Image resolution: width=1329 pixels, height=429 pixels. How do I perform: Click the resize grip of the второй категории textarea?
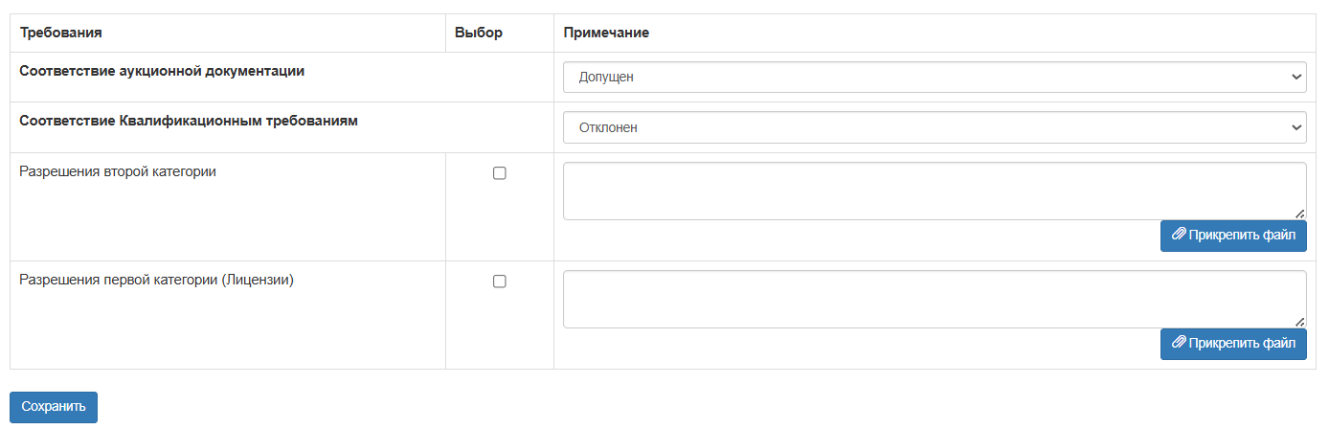click(1299, 214)
